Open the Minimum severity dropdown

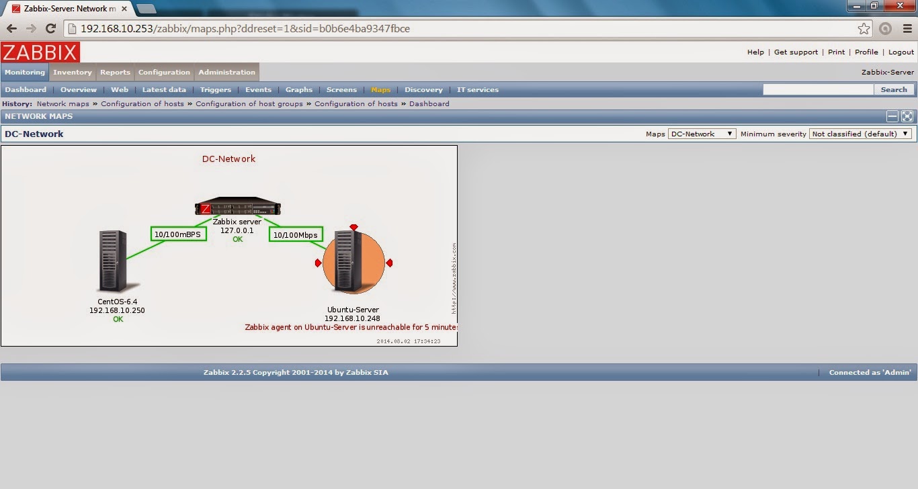pyautogui.click(x=860, y=134)
